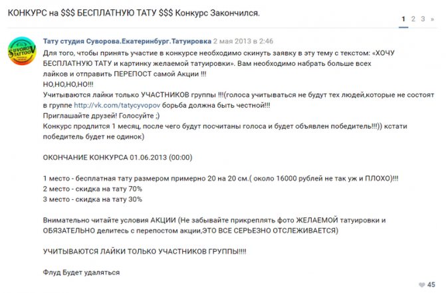446x293 pixels.
Task: Select page 1 in the pagination
Action: pos(403,19)
